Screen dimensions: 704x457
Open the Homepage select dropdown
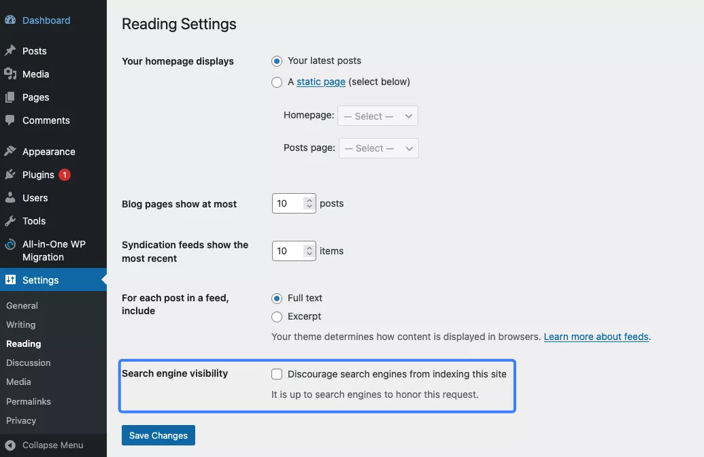point(378,116)
